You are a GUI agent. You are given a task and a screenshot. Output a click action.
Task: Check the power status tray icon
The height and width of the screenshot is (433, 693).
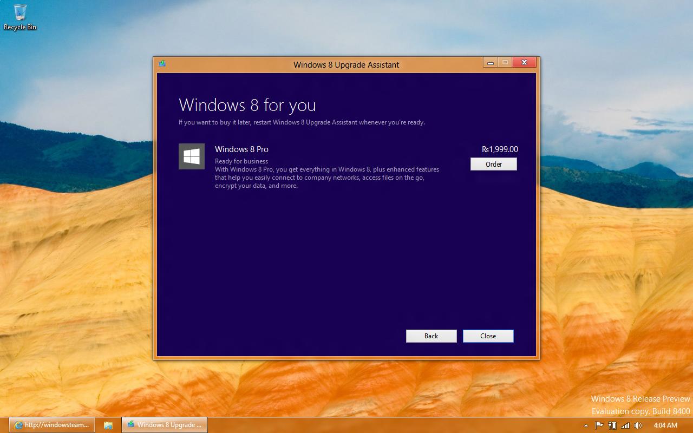[612, 425]
